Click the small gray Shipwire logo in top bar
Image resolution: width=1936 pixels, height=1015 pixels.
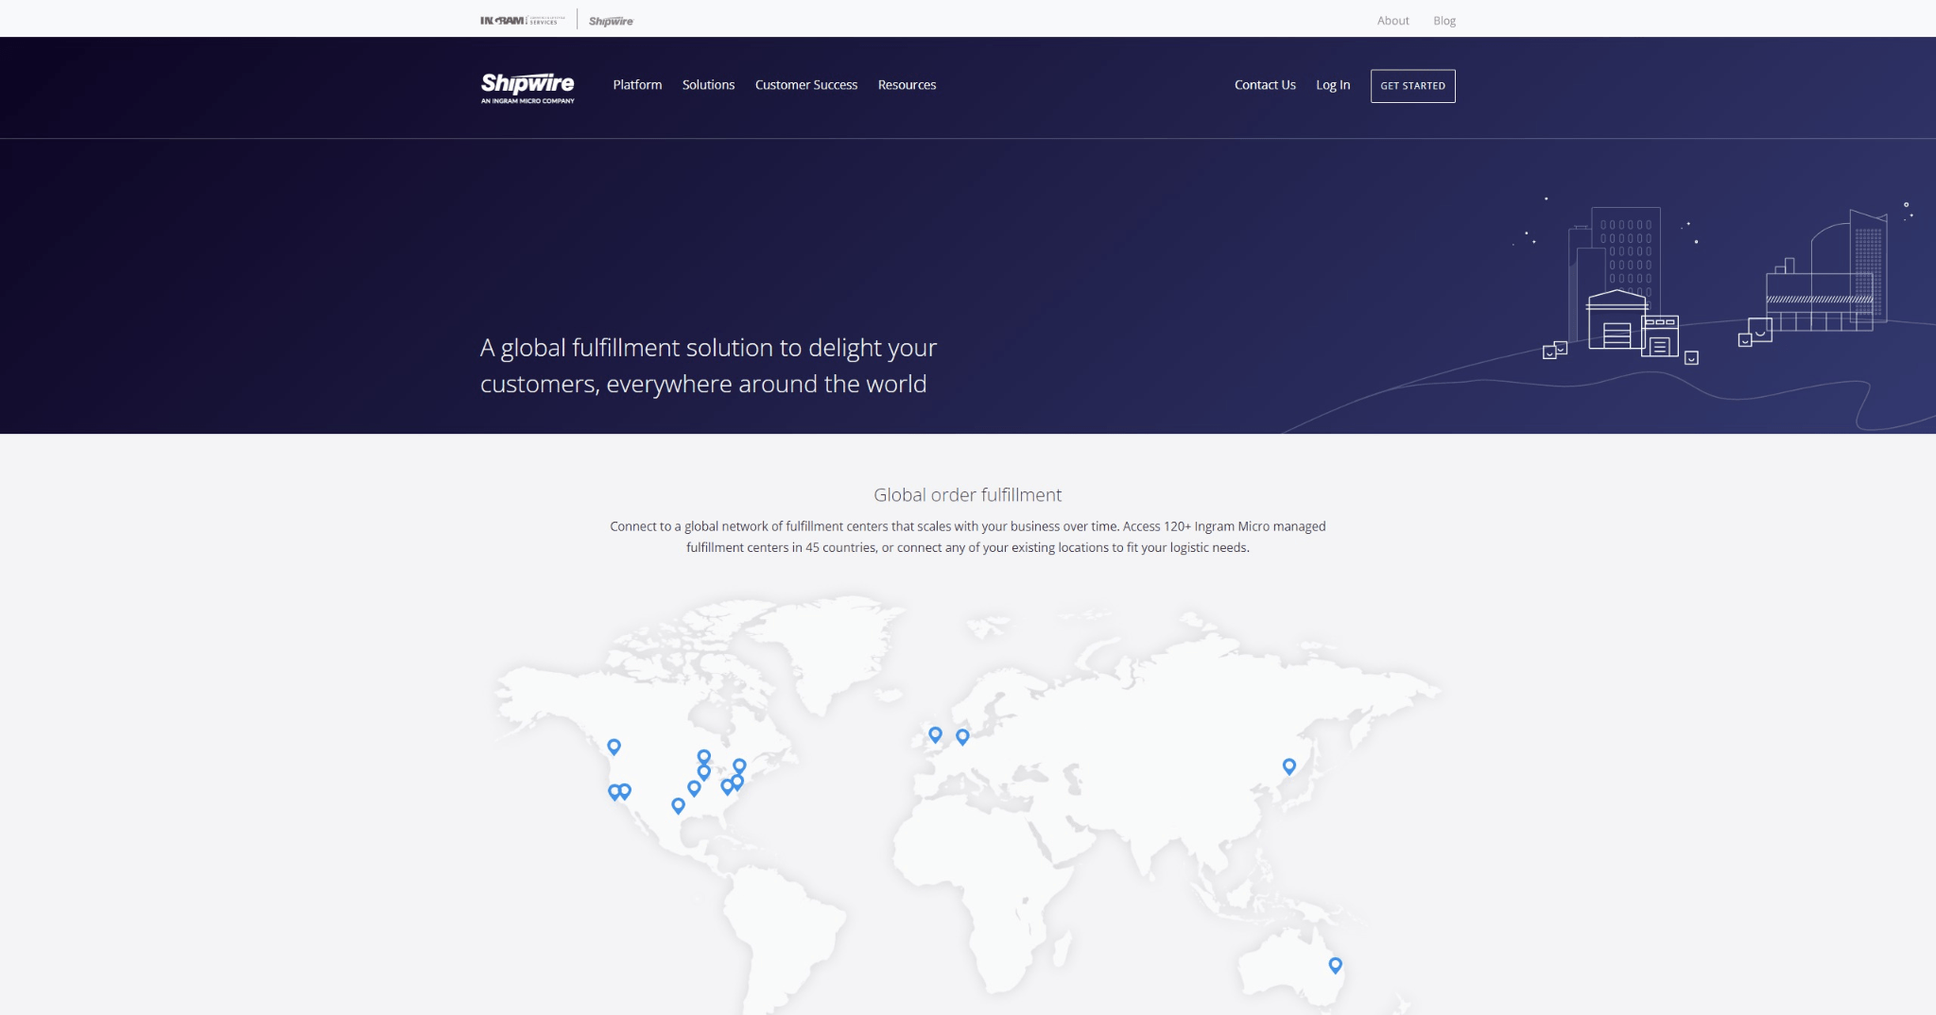(x=611, y=21)
